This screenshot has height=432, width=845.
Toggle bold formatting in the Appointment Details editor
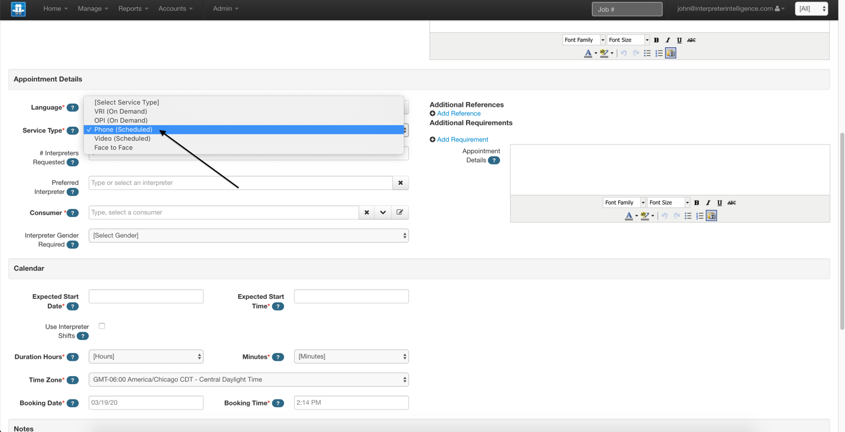pyautogui.click(x=696, y=202)
